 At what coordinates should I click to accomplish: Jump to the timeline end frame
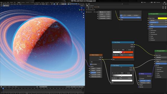point(46,87)
